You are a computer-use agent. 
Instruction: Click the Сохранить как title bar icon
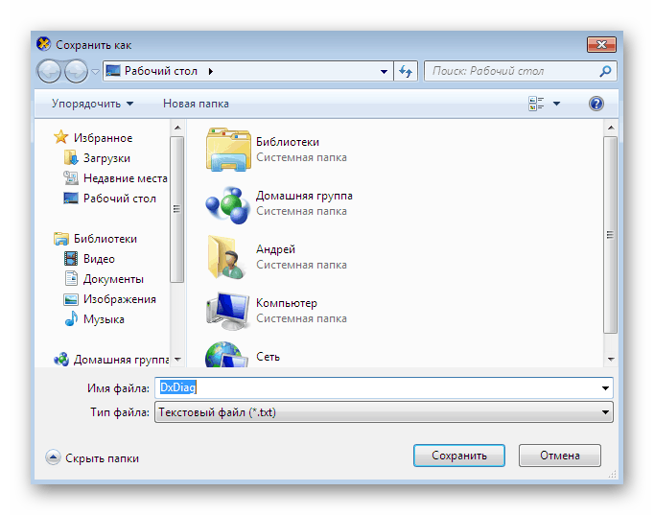(x=44, y=44)
